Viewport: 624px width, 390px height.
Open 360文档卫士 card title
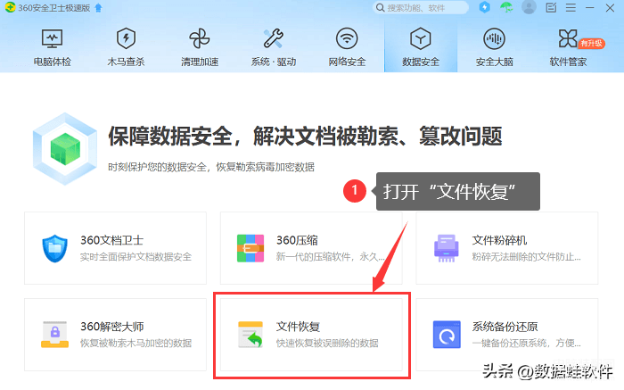point(111,240)
